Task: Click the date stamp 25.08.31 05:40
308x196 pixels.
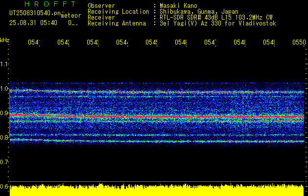Action: pos(33,23)
